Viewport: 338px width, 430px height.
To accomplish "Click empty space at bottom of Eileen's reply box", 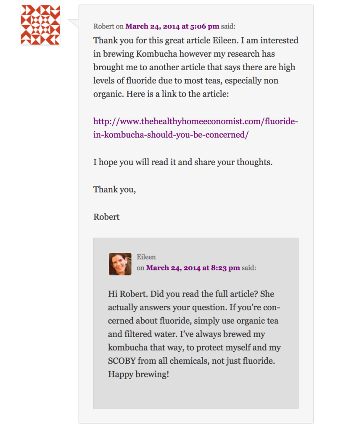I will (196, 395).
